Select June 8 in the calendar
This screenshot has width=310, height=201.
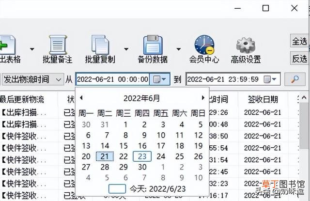click(125, 135)
